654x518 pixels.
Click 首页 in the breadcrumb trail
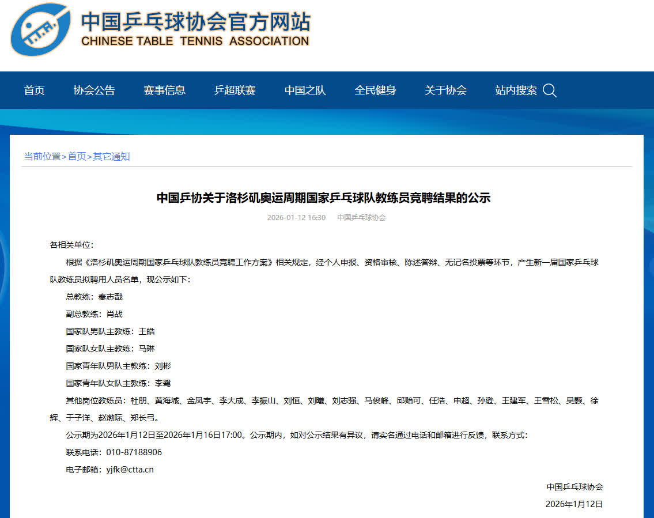click(77, 157)
